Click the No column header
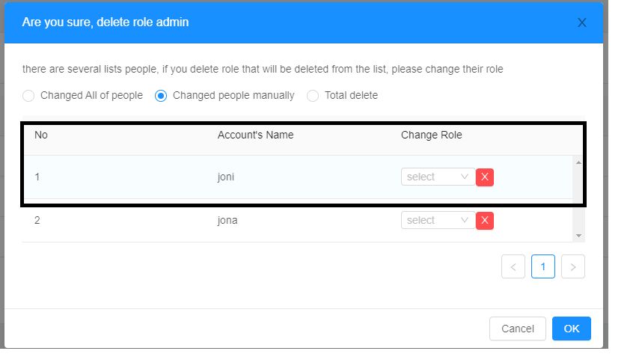This screenshot has height=360, width=642. click(x=41, y=135)
